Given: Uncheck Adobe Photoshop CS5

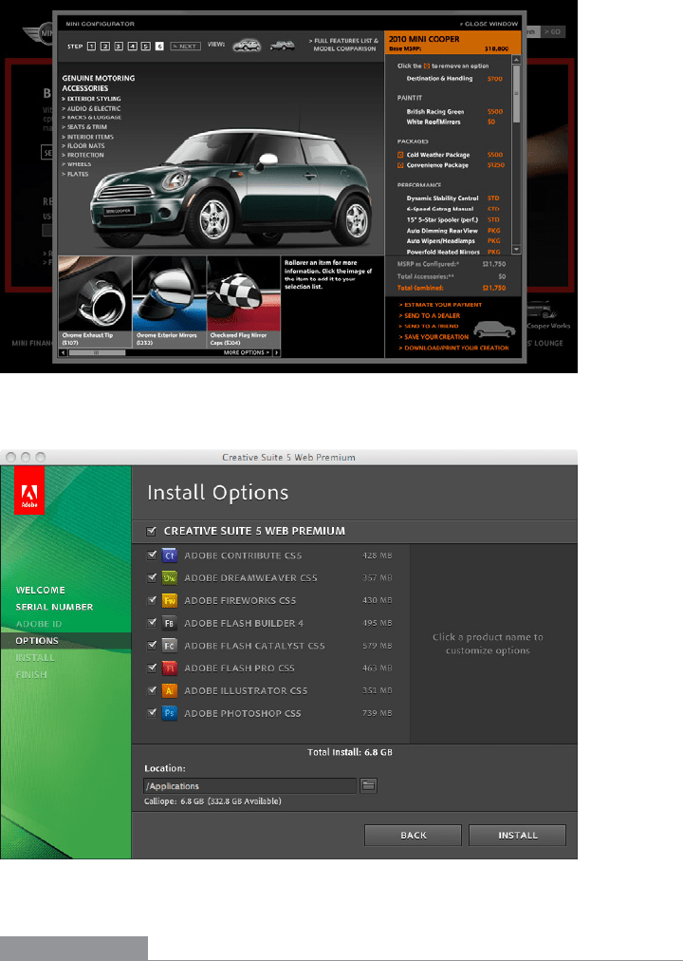Looking at the screenshot, I should point(152,713).
